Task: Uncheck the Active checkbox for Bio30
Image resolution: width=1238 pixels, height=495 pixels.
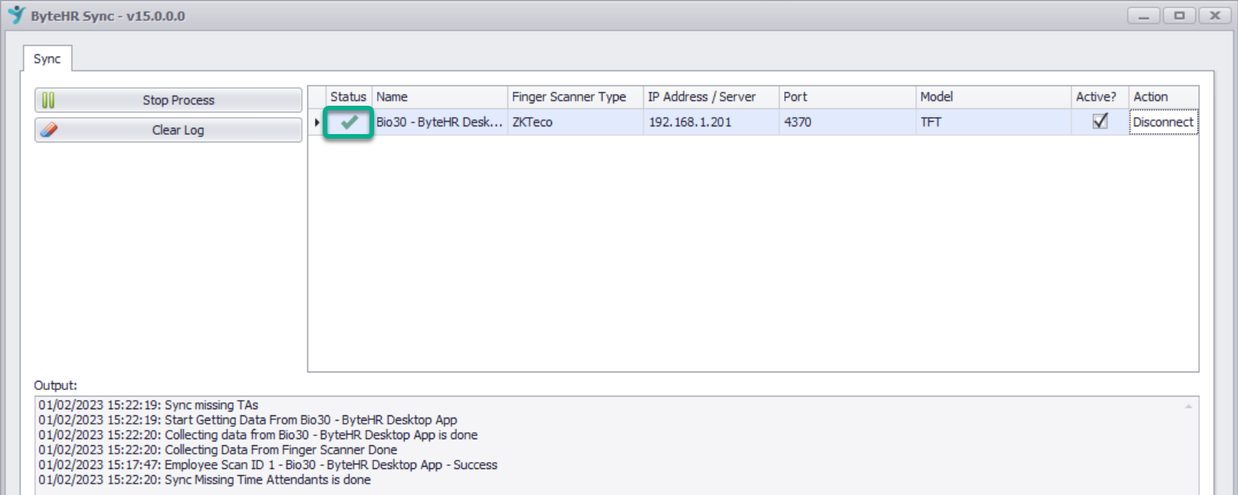Action: pos(1100,121)
